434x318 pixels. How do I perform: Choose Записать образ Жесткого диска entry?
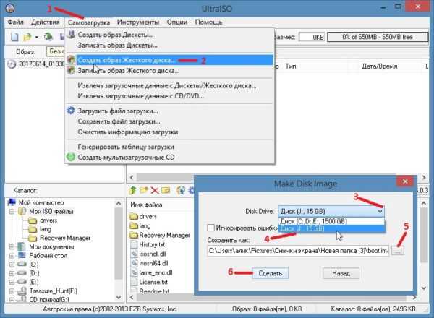tap(170, 71)
